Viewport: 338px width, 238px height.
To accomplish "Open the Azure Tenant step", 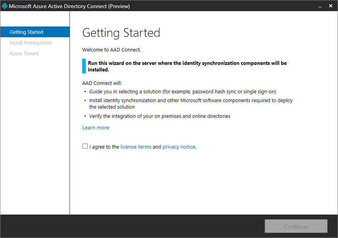I will [24, 53].
